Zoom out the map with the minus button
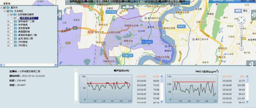 pos(241,49)
